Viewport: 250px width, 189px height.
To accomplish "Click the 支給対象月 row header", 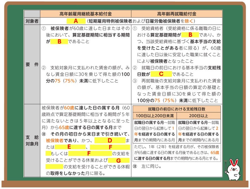I will (32, 140).
